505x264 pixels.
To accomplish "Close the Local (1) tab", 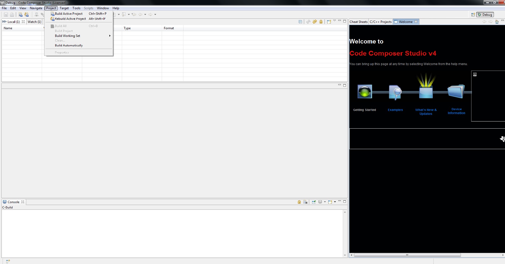I will pyautogui.click(x=23, y=22).
